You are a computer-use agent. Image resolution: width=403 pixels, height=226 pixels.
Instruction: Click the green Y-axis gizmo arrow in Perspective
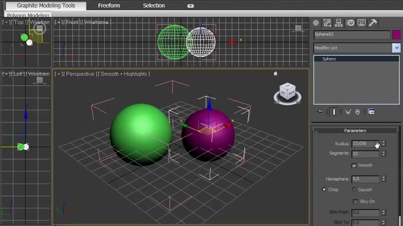pyautogui.click(x=184, y=125)
